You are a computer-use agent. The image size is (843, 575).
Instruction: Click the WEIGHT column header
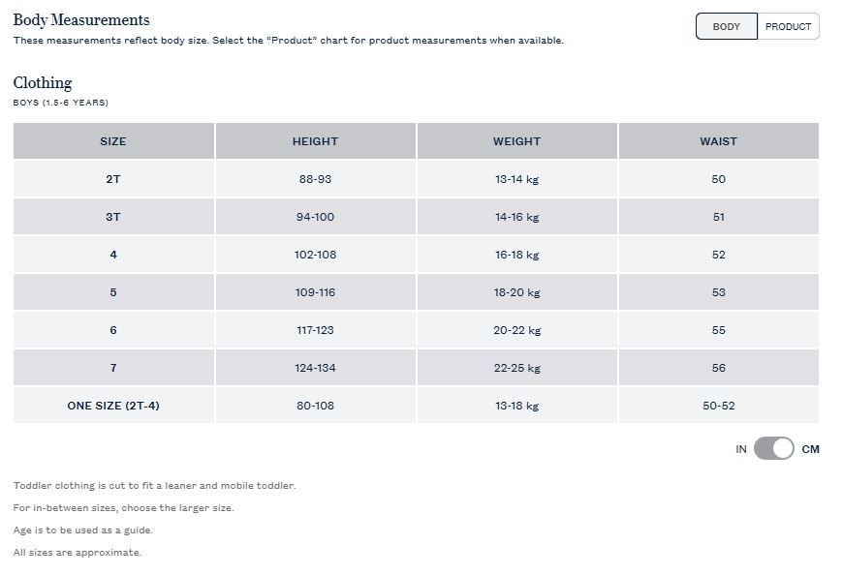516,141
